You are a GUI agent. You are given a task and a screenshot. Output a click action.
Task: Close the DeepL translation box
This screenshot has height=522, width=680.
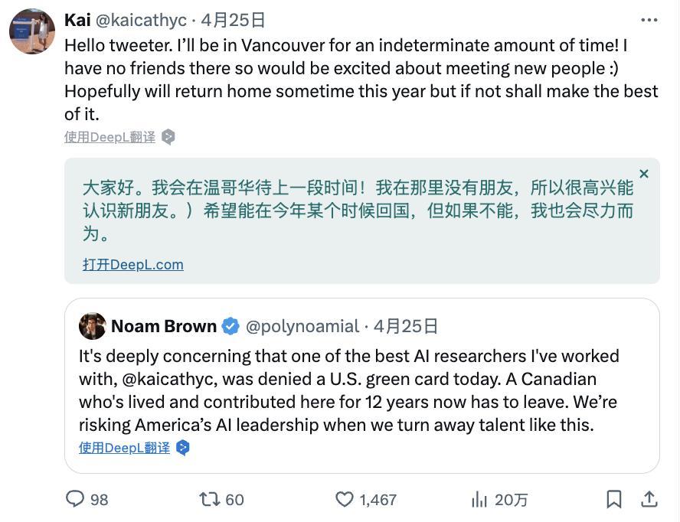coord(644,174)
